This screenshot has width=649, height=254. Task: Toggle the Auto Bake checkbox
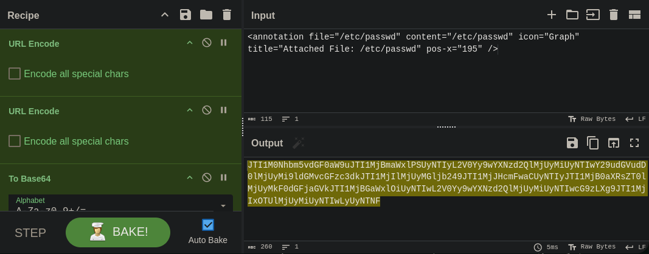coord(208,225)
